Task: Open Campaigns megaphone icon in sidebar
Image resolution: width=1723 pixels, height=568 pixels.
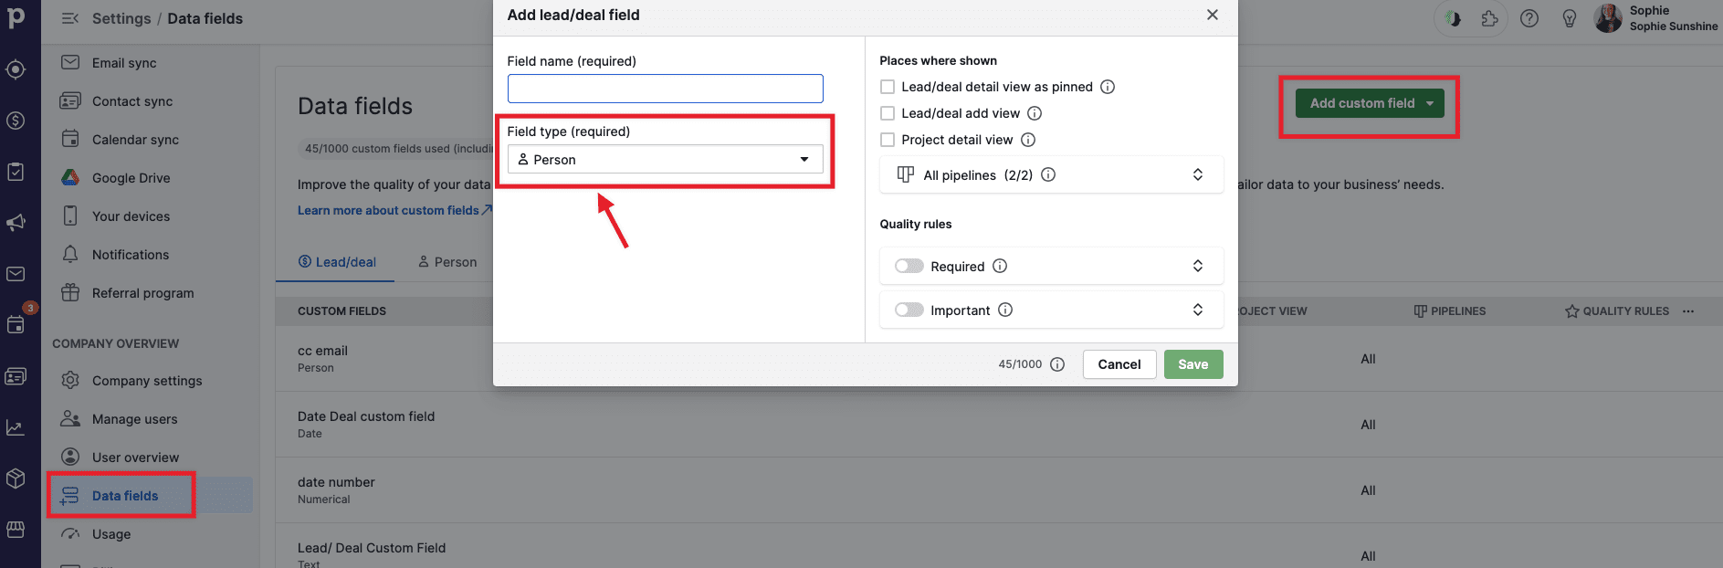Action: tap(16, 223)
